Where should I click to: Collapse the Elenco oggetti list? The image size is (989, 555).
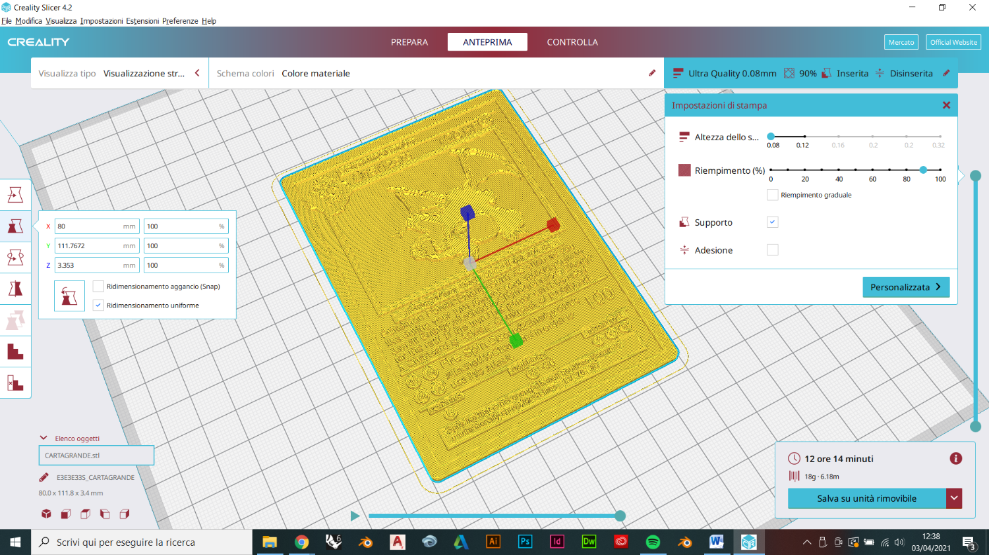(x=44, y=438)
